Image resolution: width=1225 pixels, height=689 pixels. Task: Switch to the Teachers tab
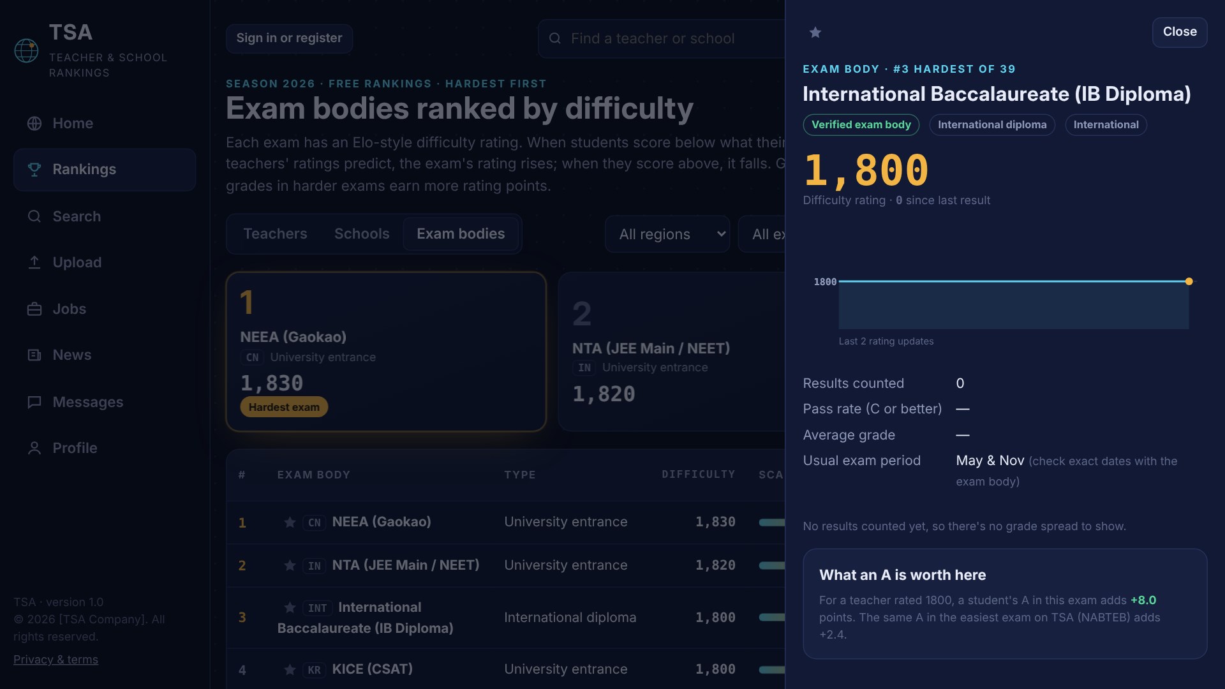coord(275,234)
